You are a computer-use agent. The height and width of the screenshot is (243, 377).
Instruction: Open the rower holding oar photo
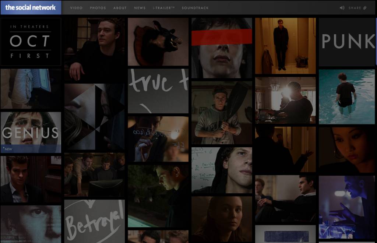tap(222, 113)
